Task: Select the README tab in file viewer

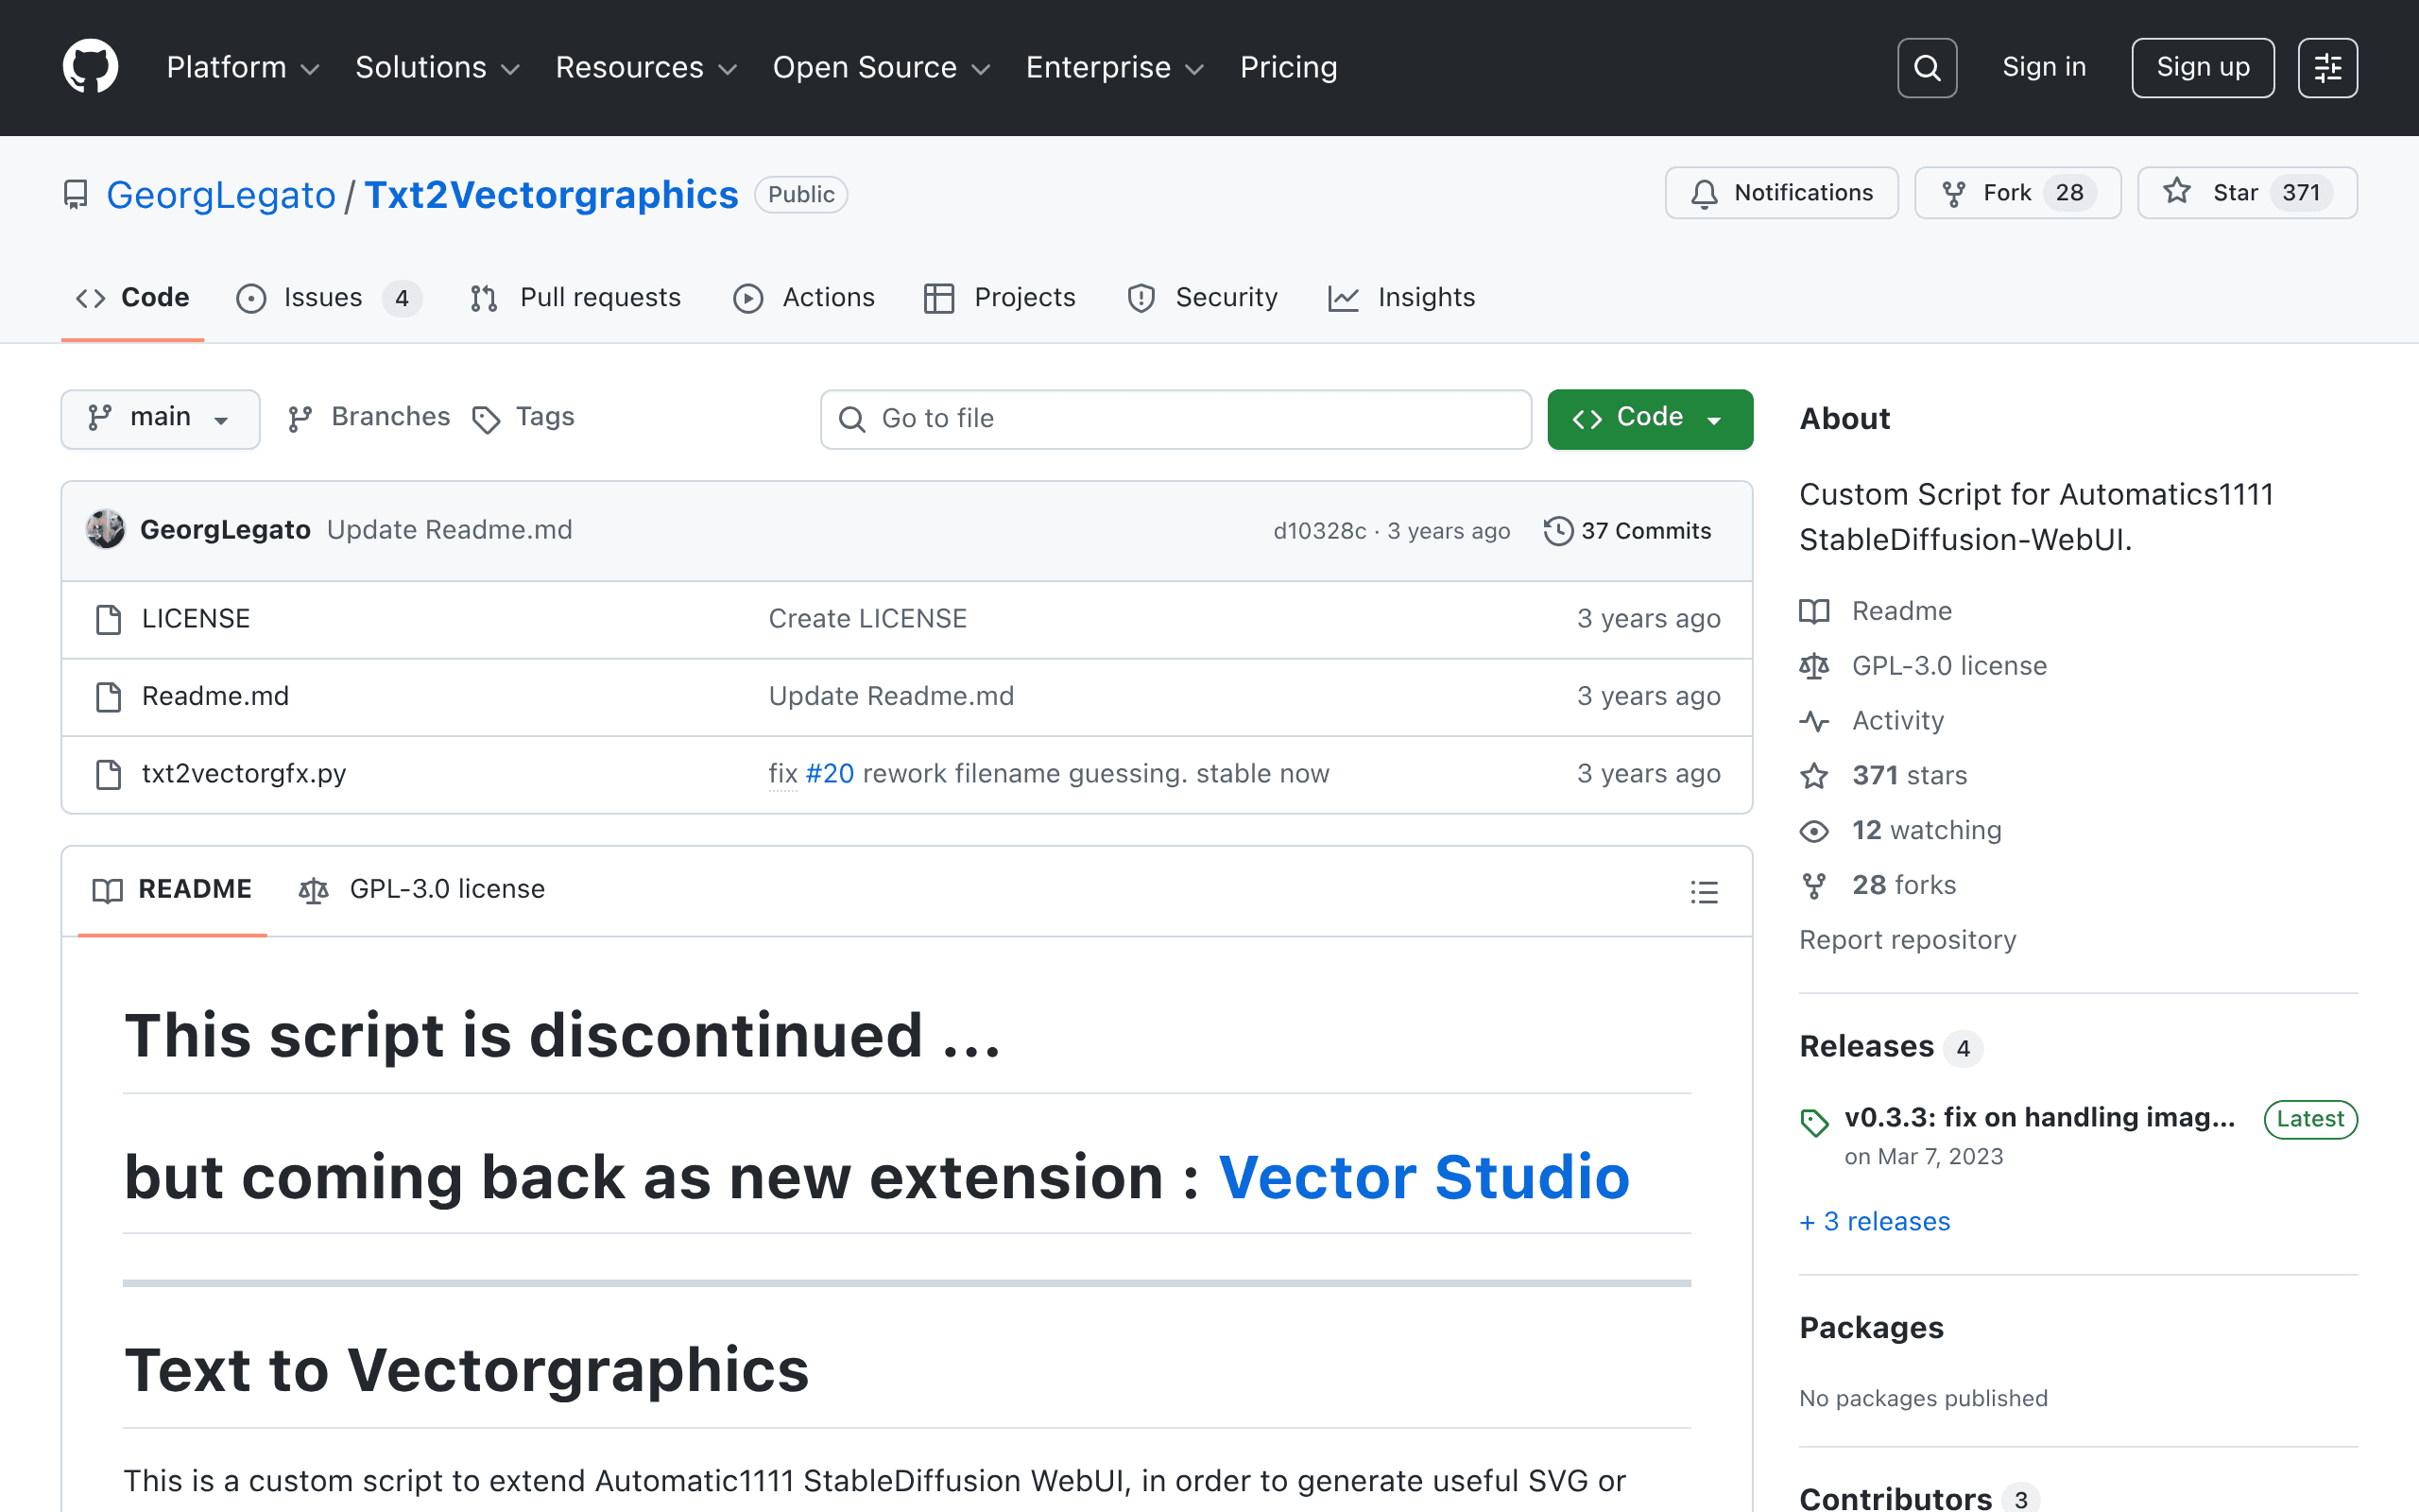Action: [172, 890]
